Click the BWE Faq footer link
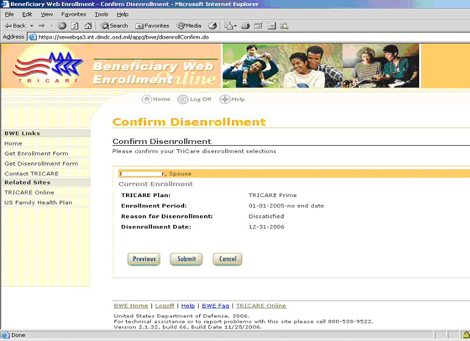The image size is (470, 341). coord(216,306)
